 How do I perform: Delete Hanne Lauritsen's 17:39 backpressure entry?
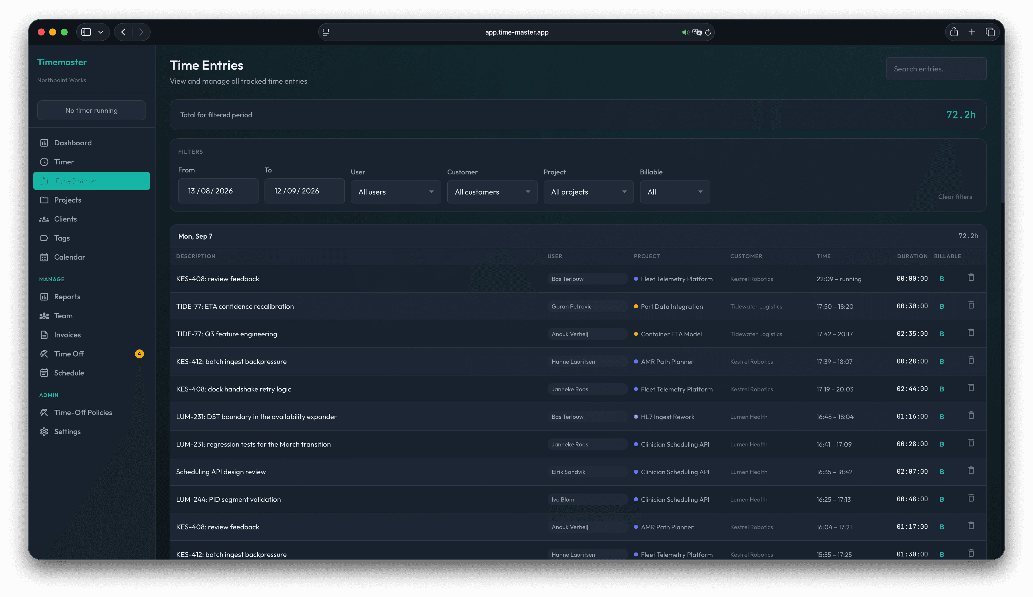[x=971, y=361]
